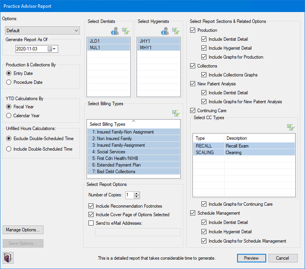Expand the Default options dropdown

click(42, 31)
